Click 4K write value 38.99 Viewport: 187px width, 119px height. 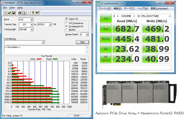[157, 49]
